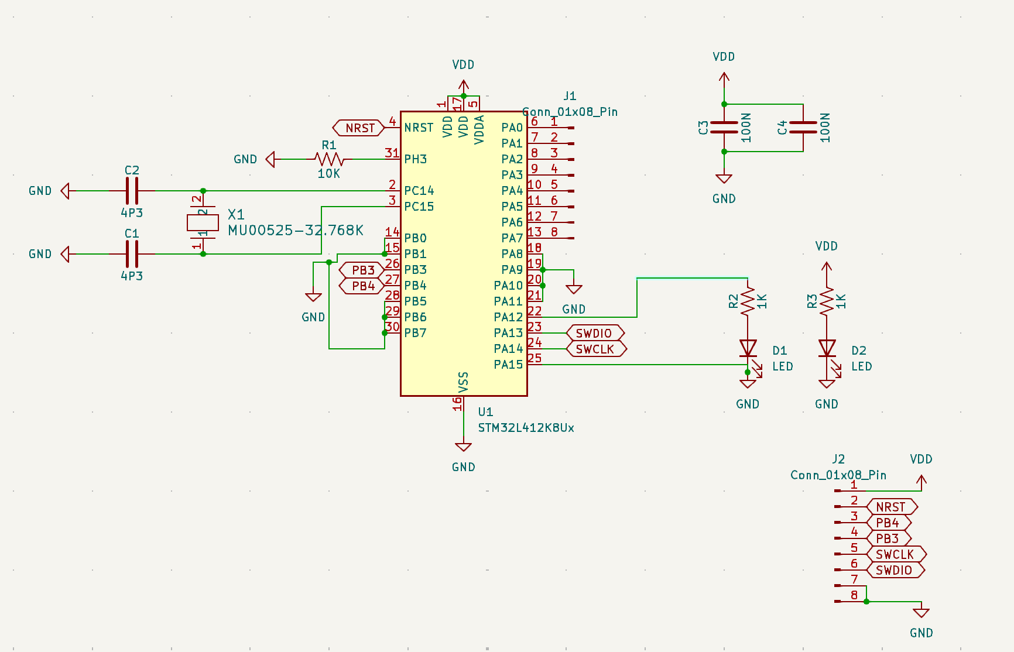Click the PB4 label on connector J2
This screenshot has width=1014, height=652.
[x=889, y=521]
